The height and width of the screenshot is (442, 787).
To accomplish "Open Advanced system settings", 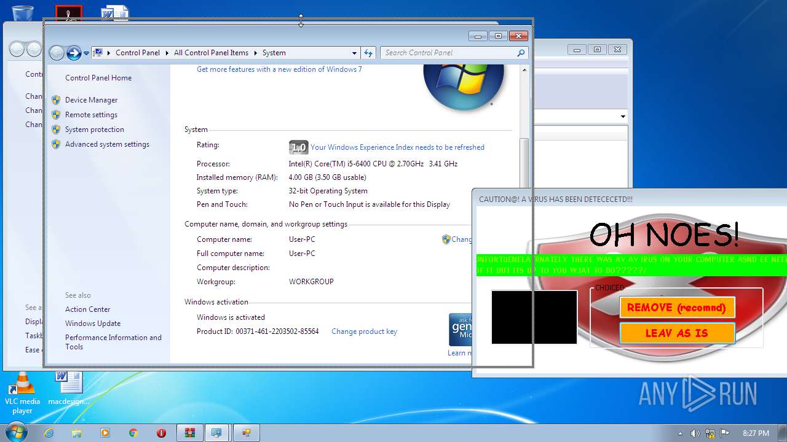I will point(107,144).
